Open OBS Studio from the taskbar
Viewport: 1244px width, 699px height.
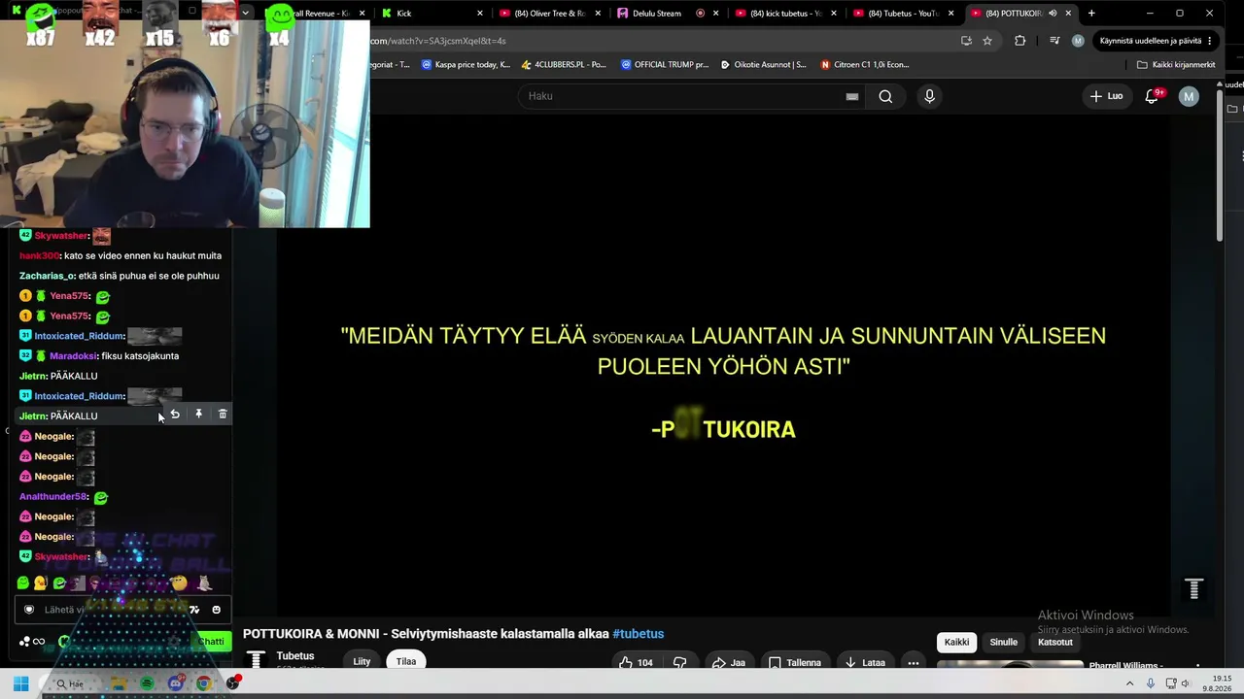232,683
